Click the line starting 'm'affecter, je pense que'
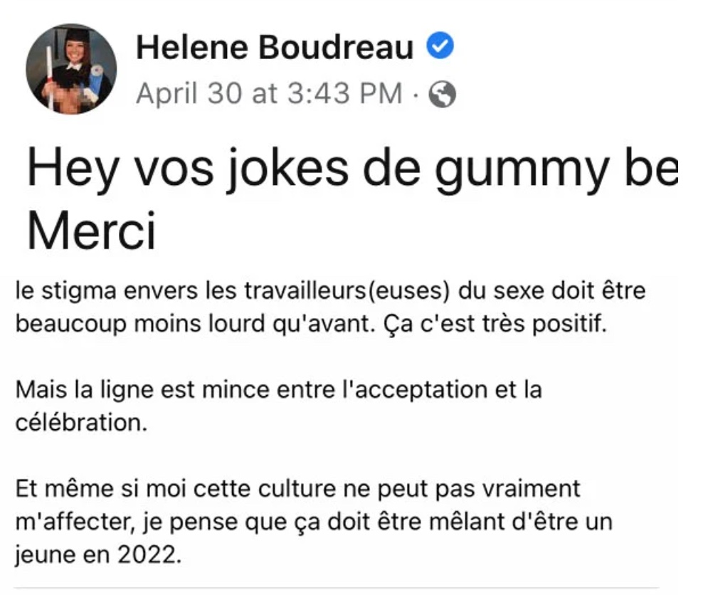 [314, 522]
